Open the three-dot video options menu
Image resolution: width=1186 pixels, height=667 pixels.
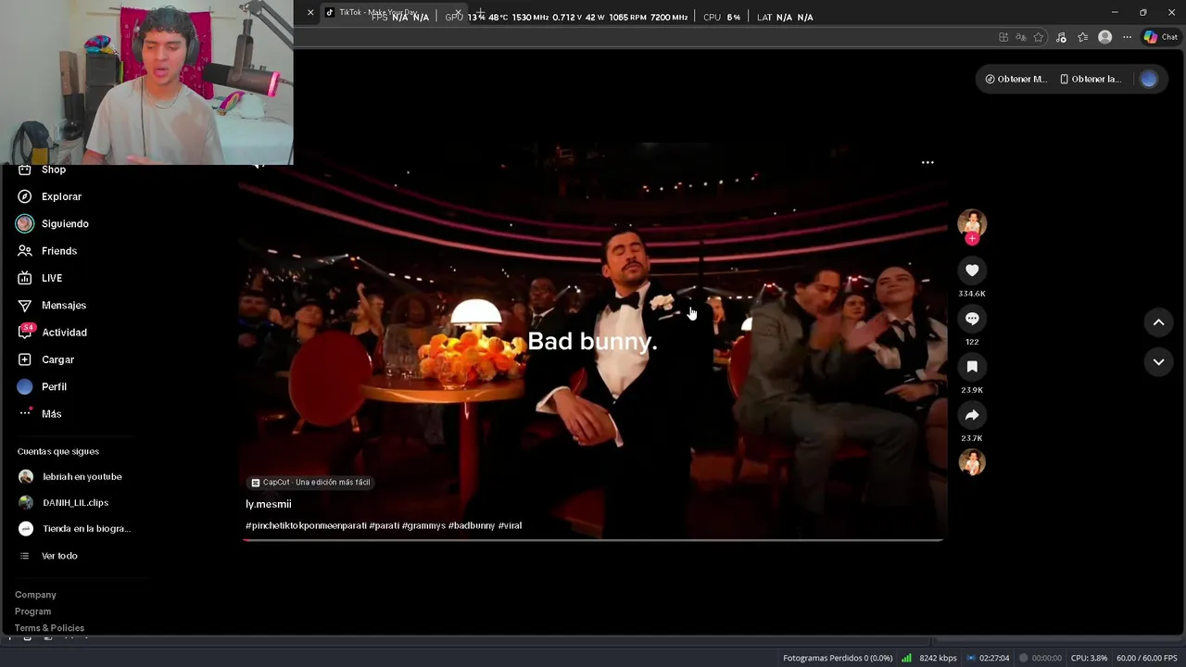coord(927,162)
